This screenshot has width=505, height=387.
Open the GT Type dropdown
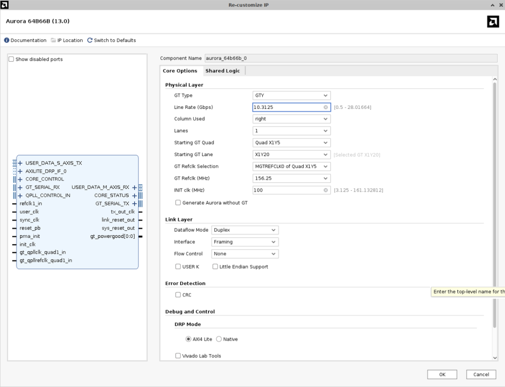coord(291,95)
